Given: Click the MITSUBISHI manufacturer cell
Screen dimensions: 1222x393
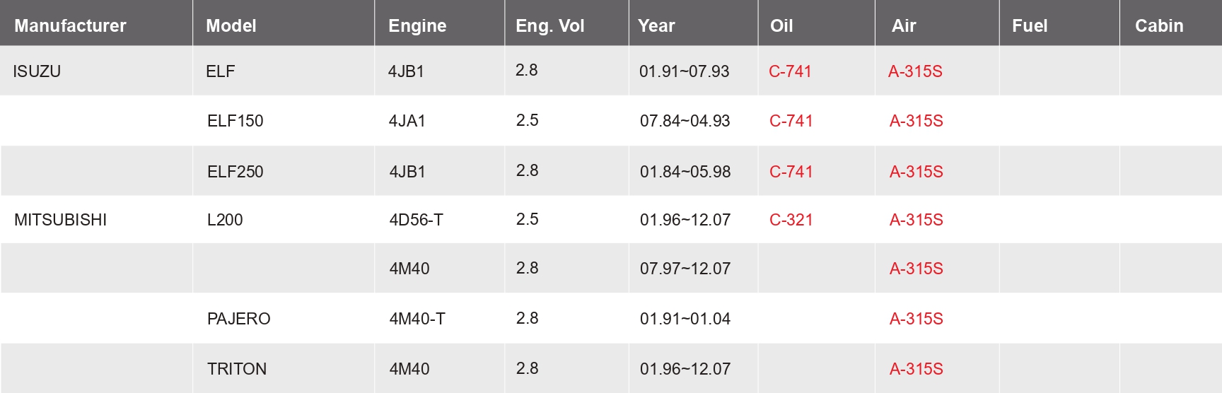Looking at the screenshot, I should (x=60, y=220).
